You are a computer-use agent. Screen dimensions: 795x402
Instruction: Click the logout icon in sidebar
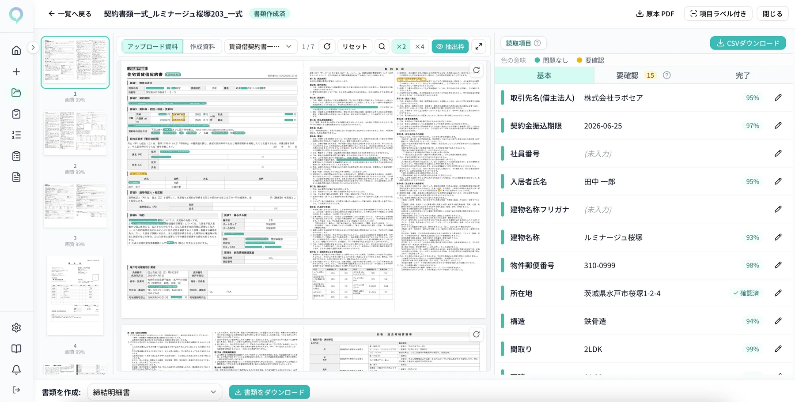click(x=16, y=390)
